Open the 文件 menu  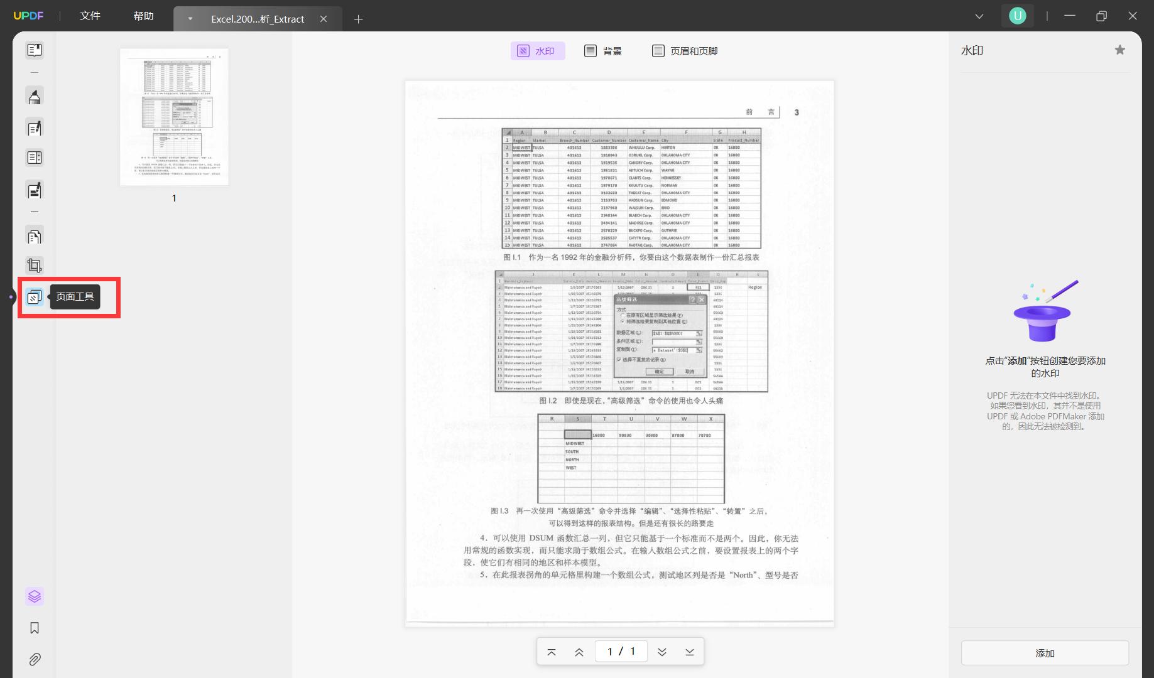[90, 16]
